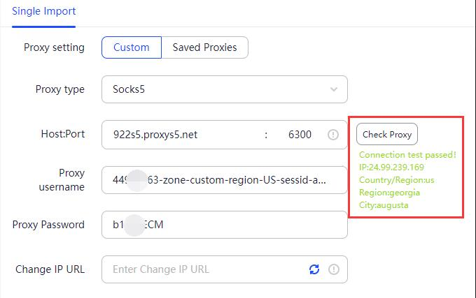The image size is (476, 298).
Task: Click the info icon next to port 6300
Action: (x=333, y=135)
